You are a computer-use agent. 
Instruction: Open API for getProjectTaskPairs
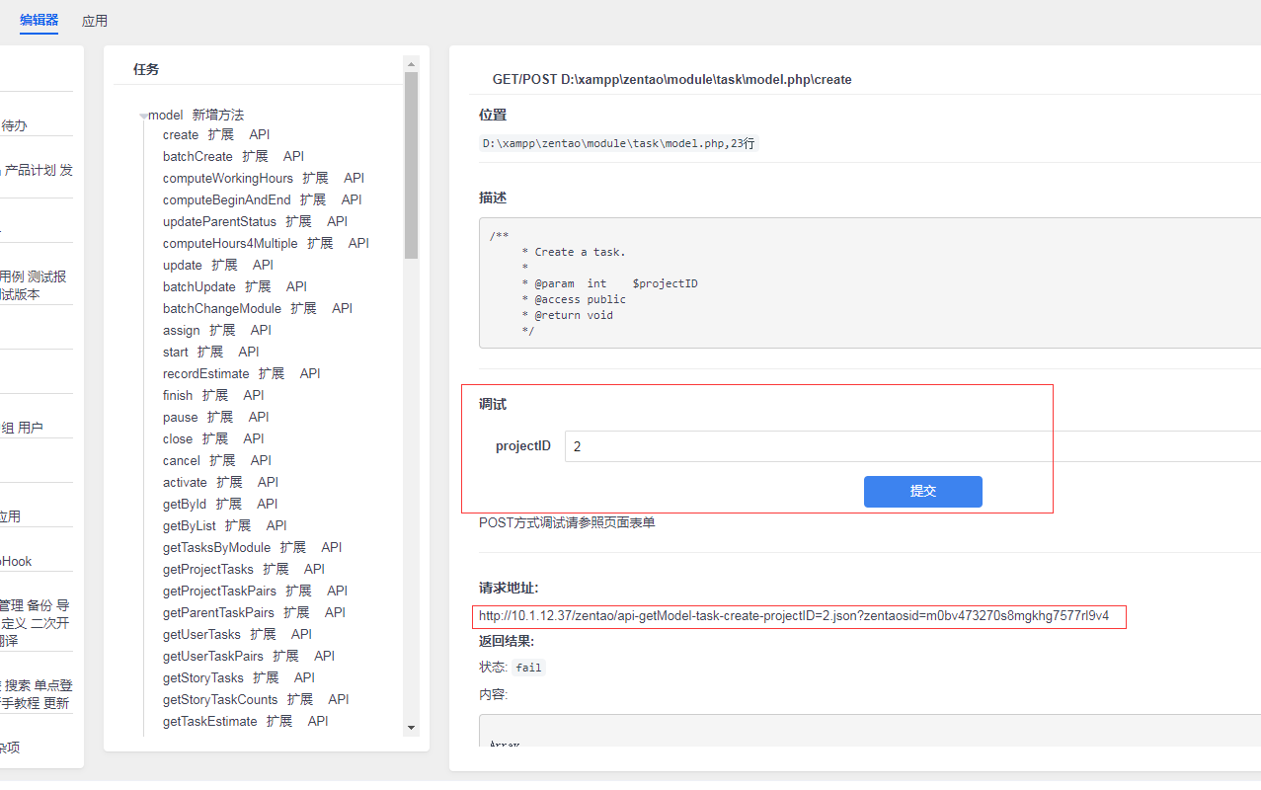point(338,591)
